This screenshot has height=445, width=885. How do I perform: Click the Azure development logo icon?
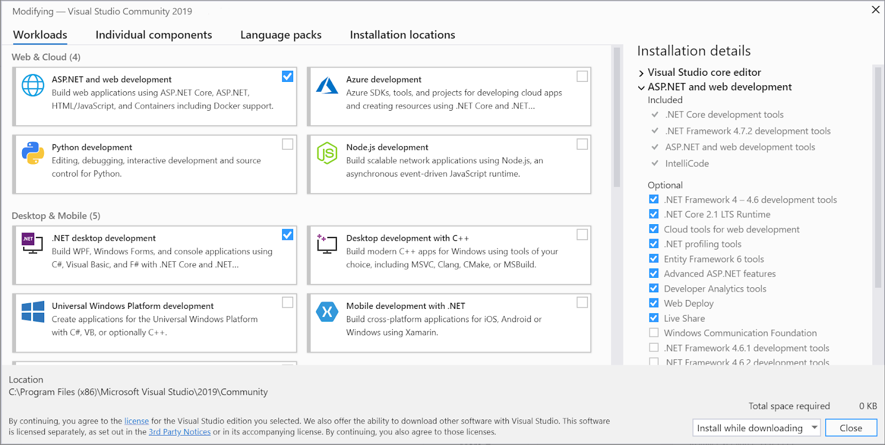[x=327, y=85]
